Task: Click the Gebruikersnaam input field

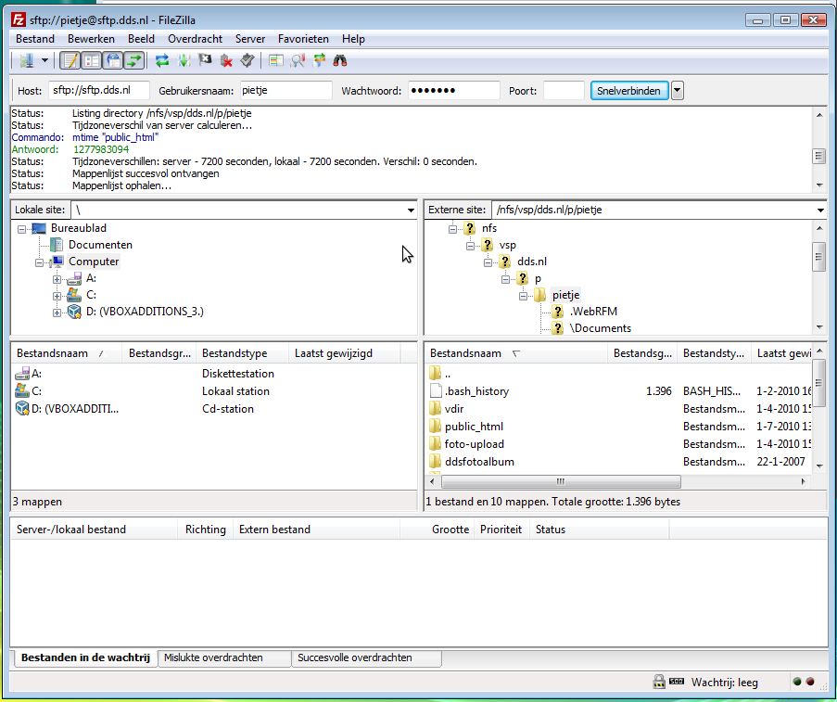Action: point(286,90)
